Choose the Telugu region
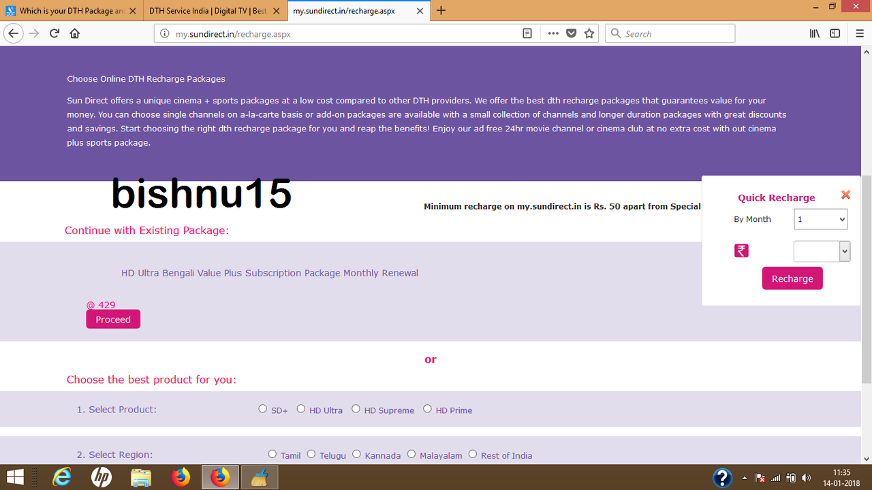Viewport: 872px width, 490px height. [x=311, y=454]
